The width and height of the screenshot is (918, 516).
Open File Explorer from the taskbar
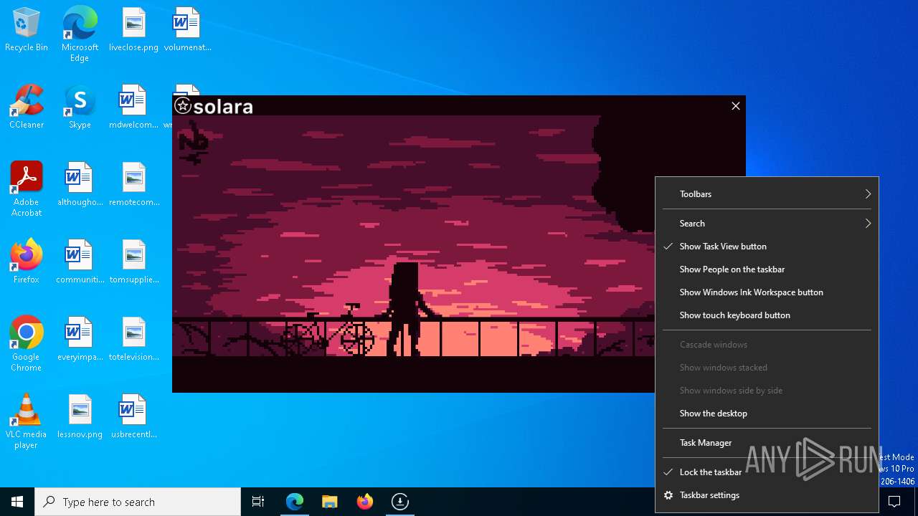(329, 502)
